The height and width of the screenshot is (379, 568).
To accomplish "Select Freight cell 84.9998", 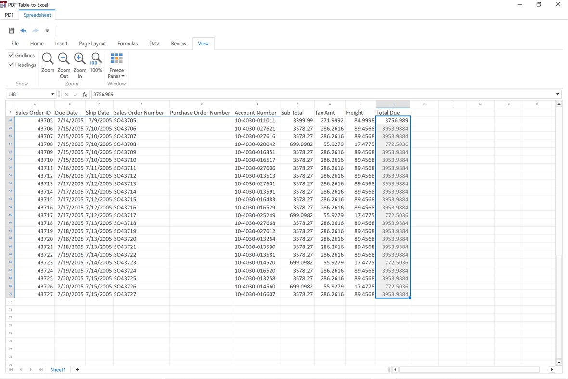I will [x=361, y=120].
